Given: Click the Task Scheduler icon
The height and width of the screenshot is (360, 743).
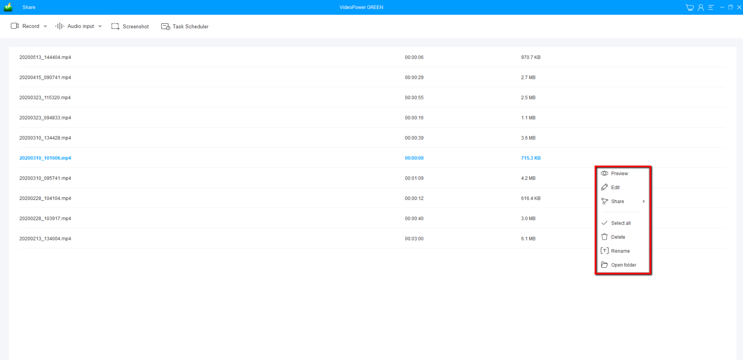Looking at the screenshot, I should point(165,26).
